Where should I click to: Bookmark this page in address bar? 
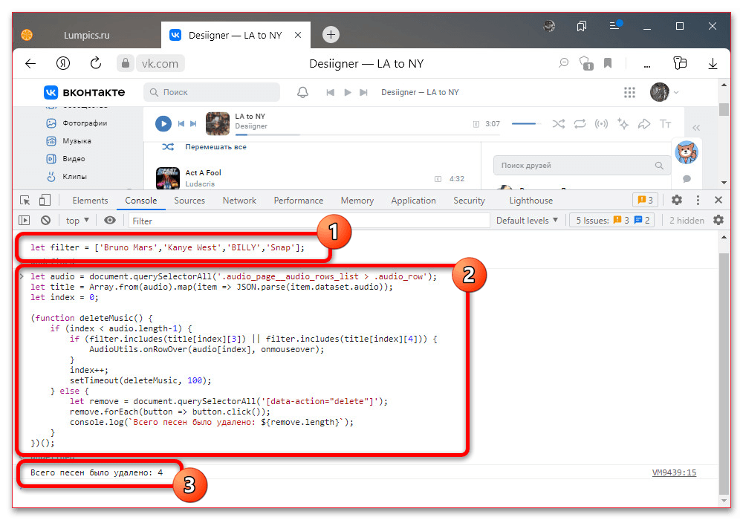608,63
